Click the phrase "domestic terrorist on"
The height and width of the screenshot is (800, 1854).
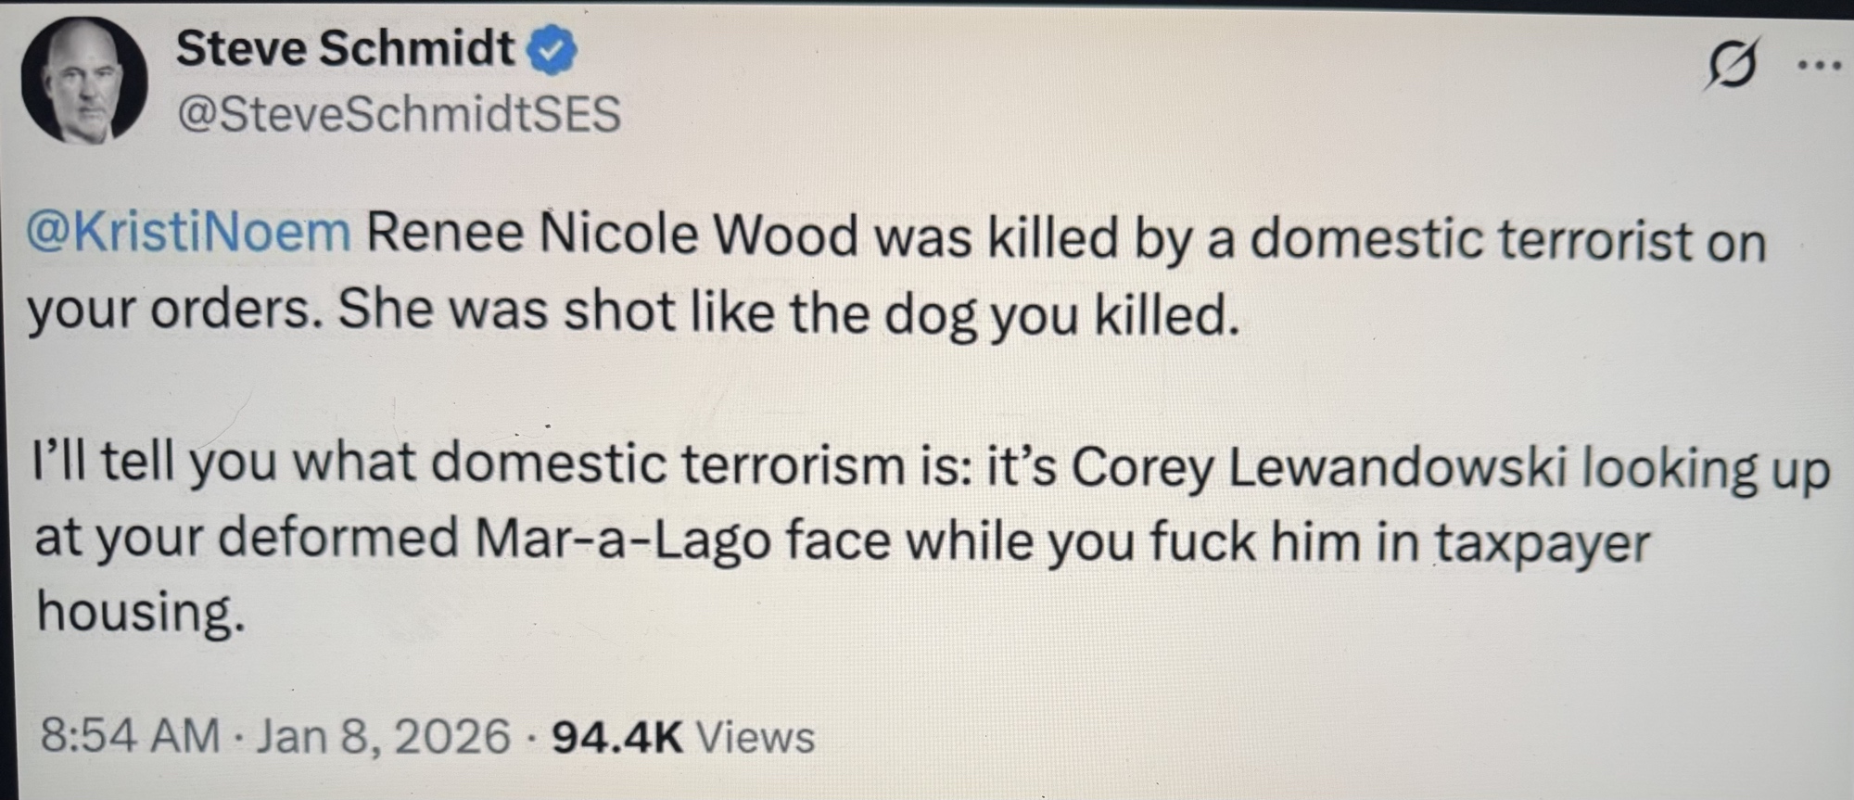1507,239
